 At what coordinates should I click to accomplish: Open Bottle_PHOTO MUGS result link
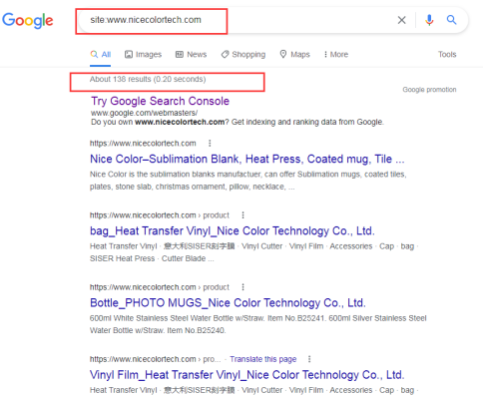228,303
